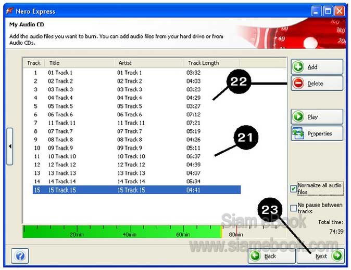Click the Back button label
The width and height of the screenshot is (351, 270).
pyautogui.click(x=270, y=256)
